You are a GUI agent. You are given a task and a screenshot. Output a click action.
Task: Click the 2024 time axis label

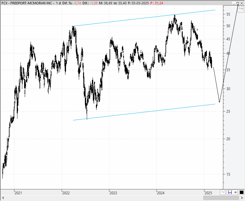click(161, 193)
